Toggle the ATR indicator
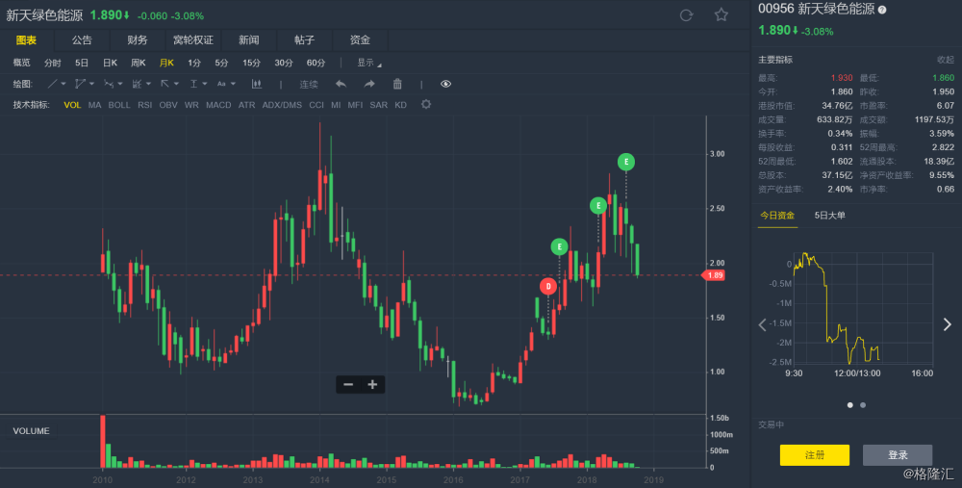962x488 pixels. 246,105
